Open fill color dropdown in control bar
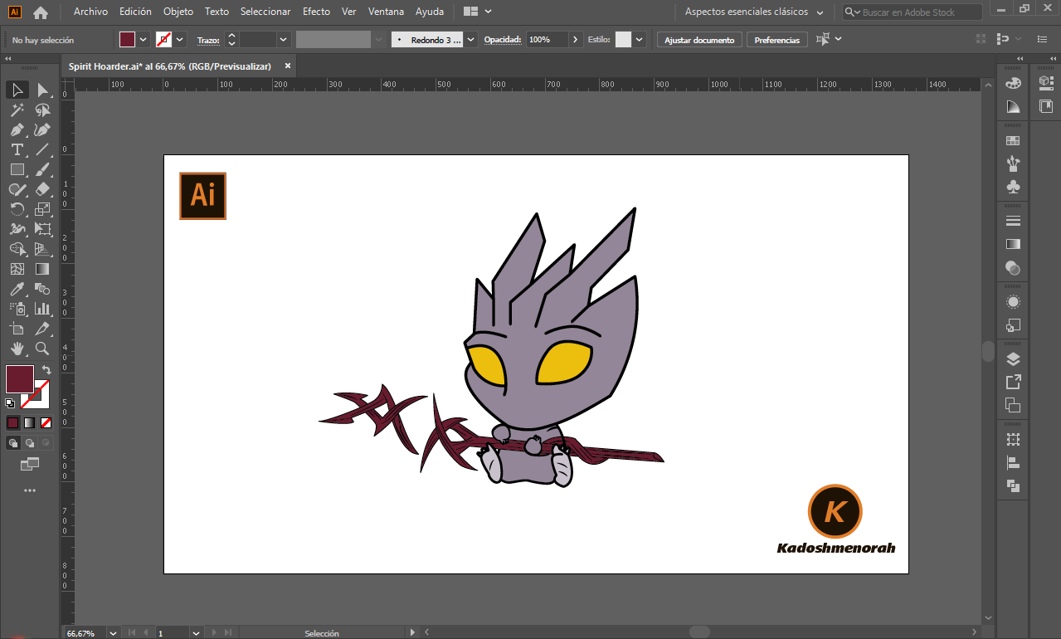1061x639 pixels. [144, 39]
